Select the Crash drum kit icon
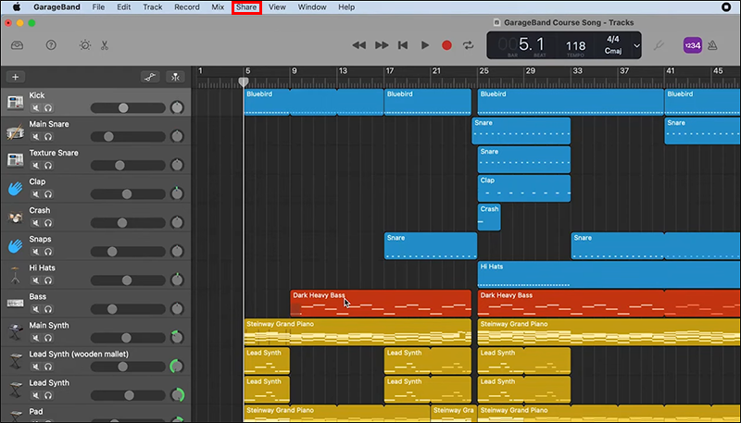This screenshot has width=741, height=423. pos(15,218)
